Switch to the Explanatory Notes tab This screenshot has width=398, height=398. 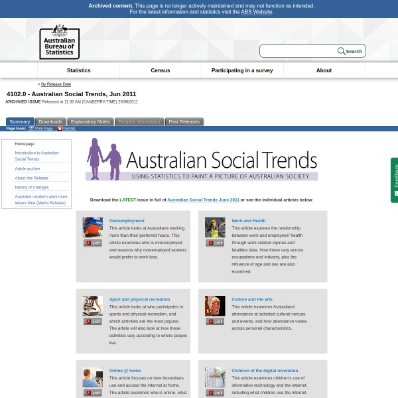click(x=90, y=121)
